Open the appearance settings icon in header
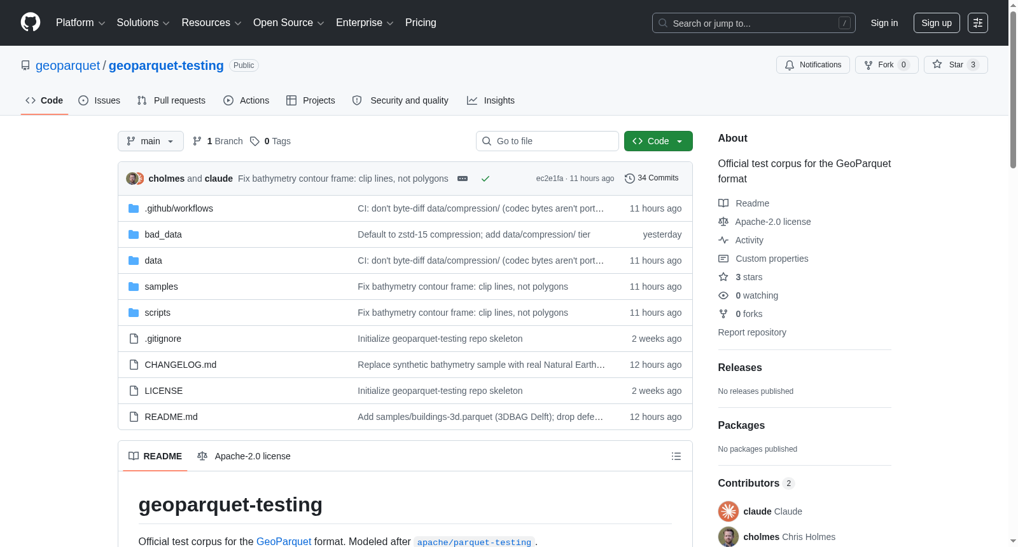1018x547 pixels. click(x=977, y=23)
